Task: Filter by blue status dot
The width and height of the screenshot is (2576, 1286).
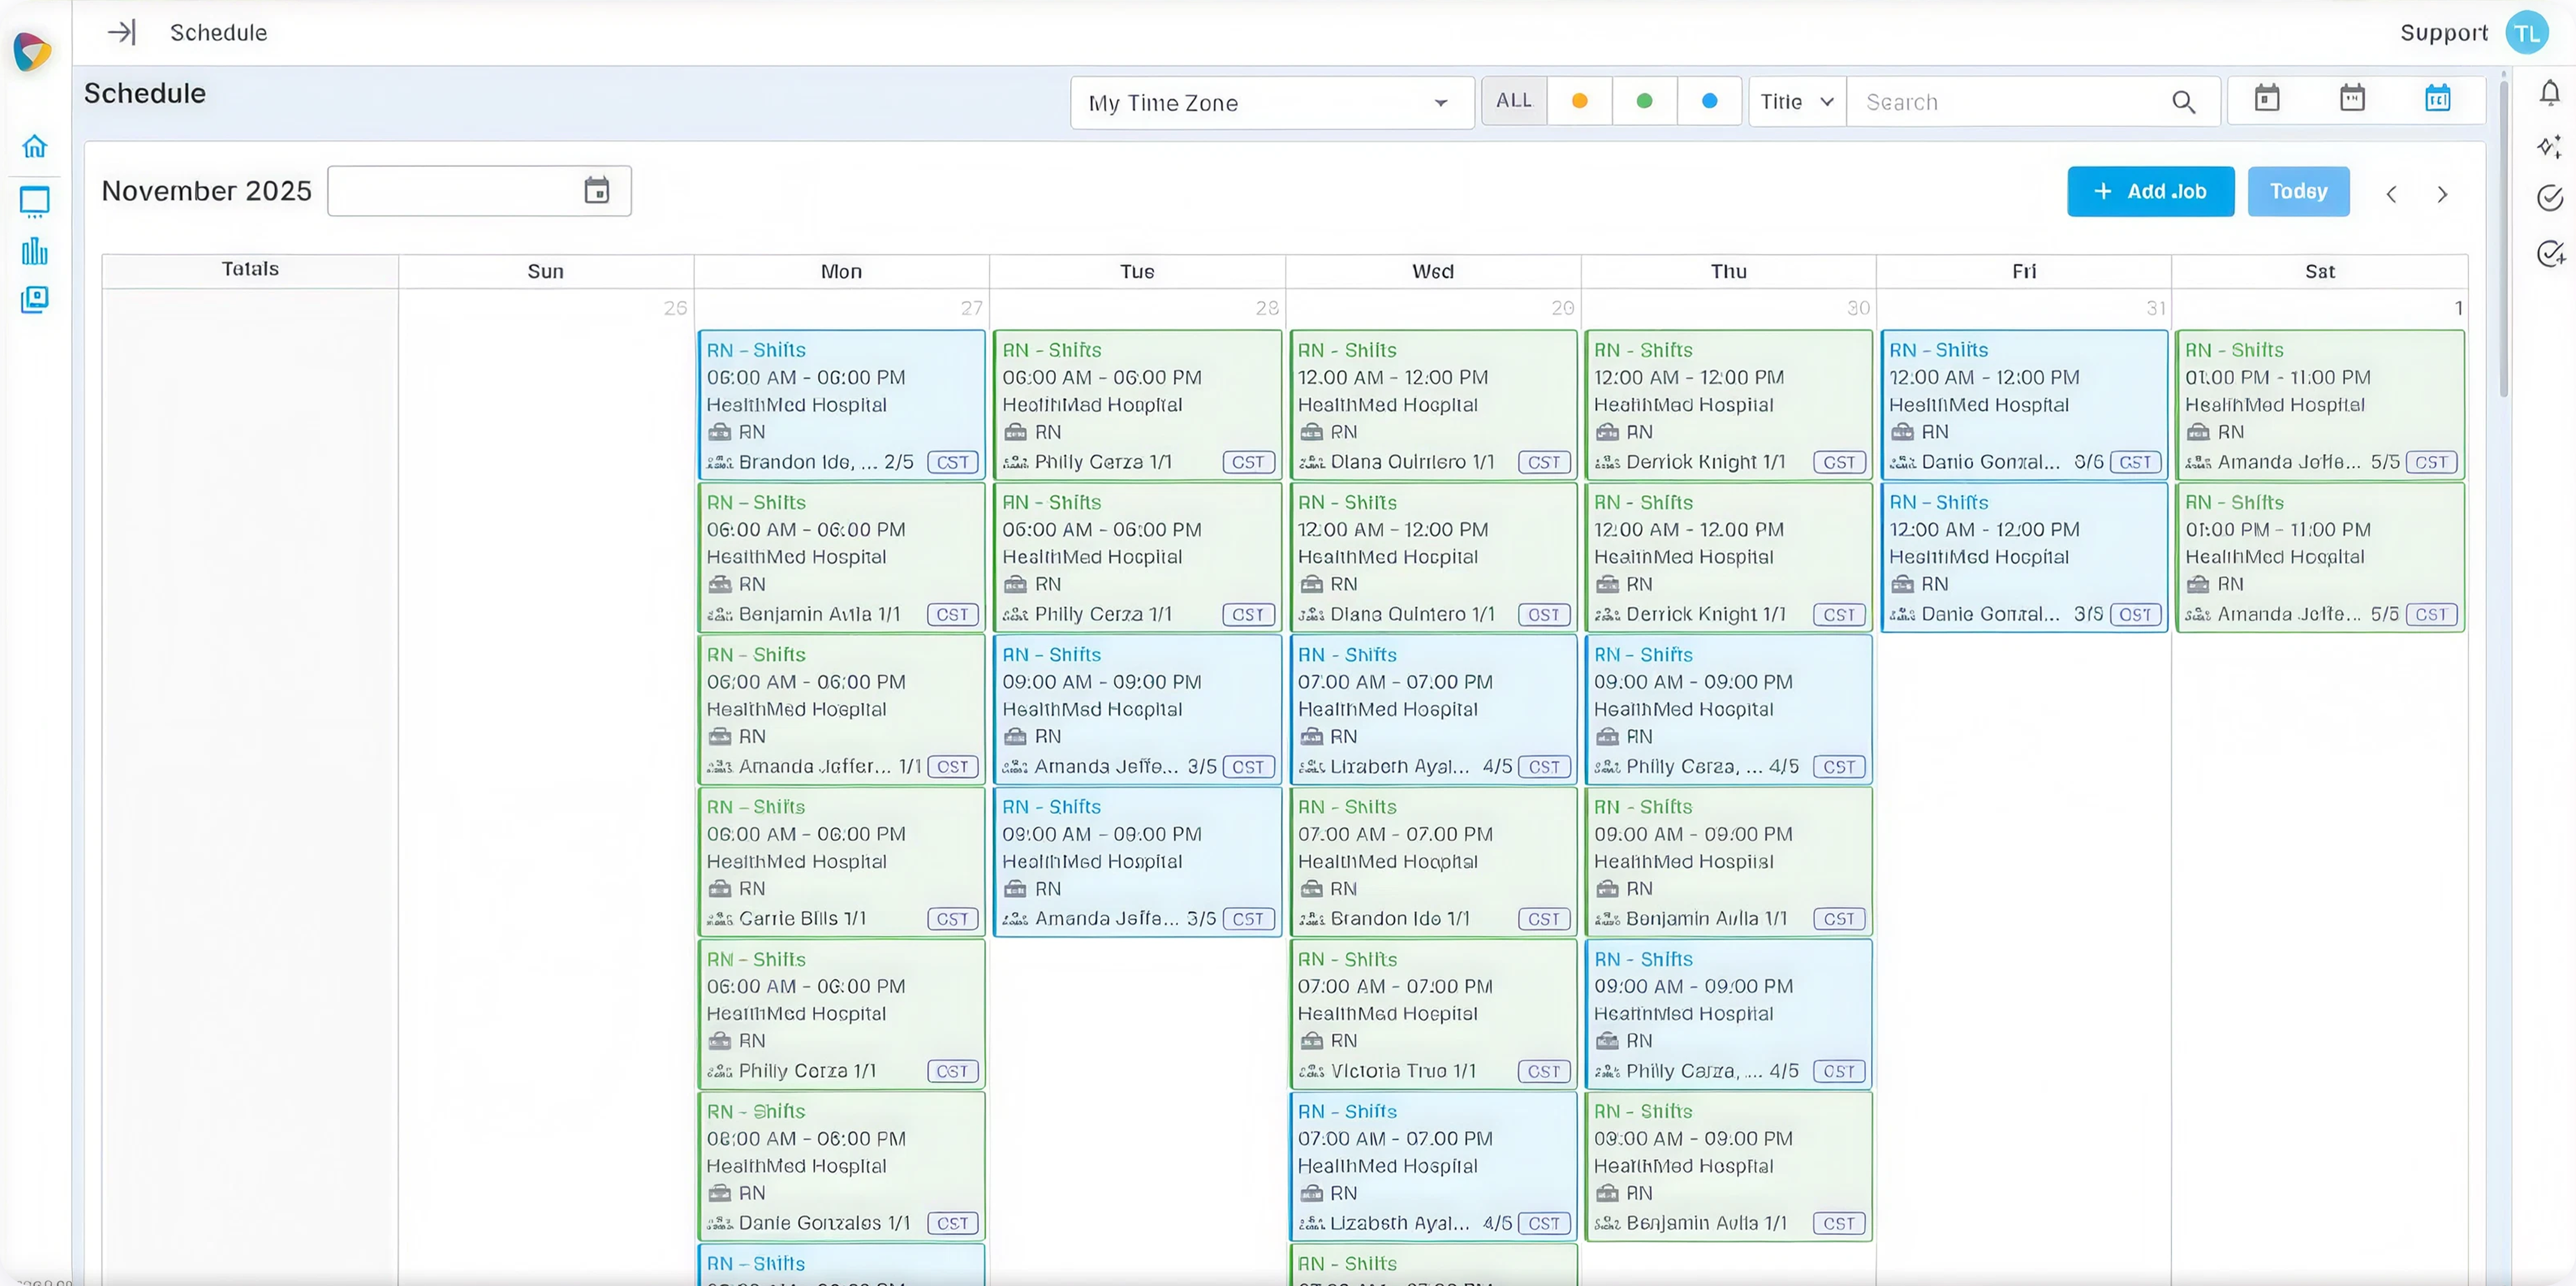Action: point(1709,101)
